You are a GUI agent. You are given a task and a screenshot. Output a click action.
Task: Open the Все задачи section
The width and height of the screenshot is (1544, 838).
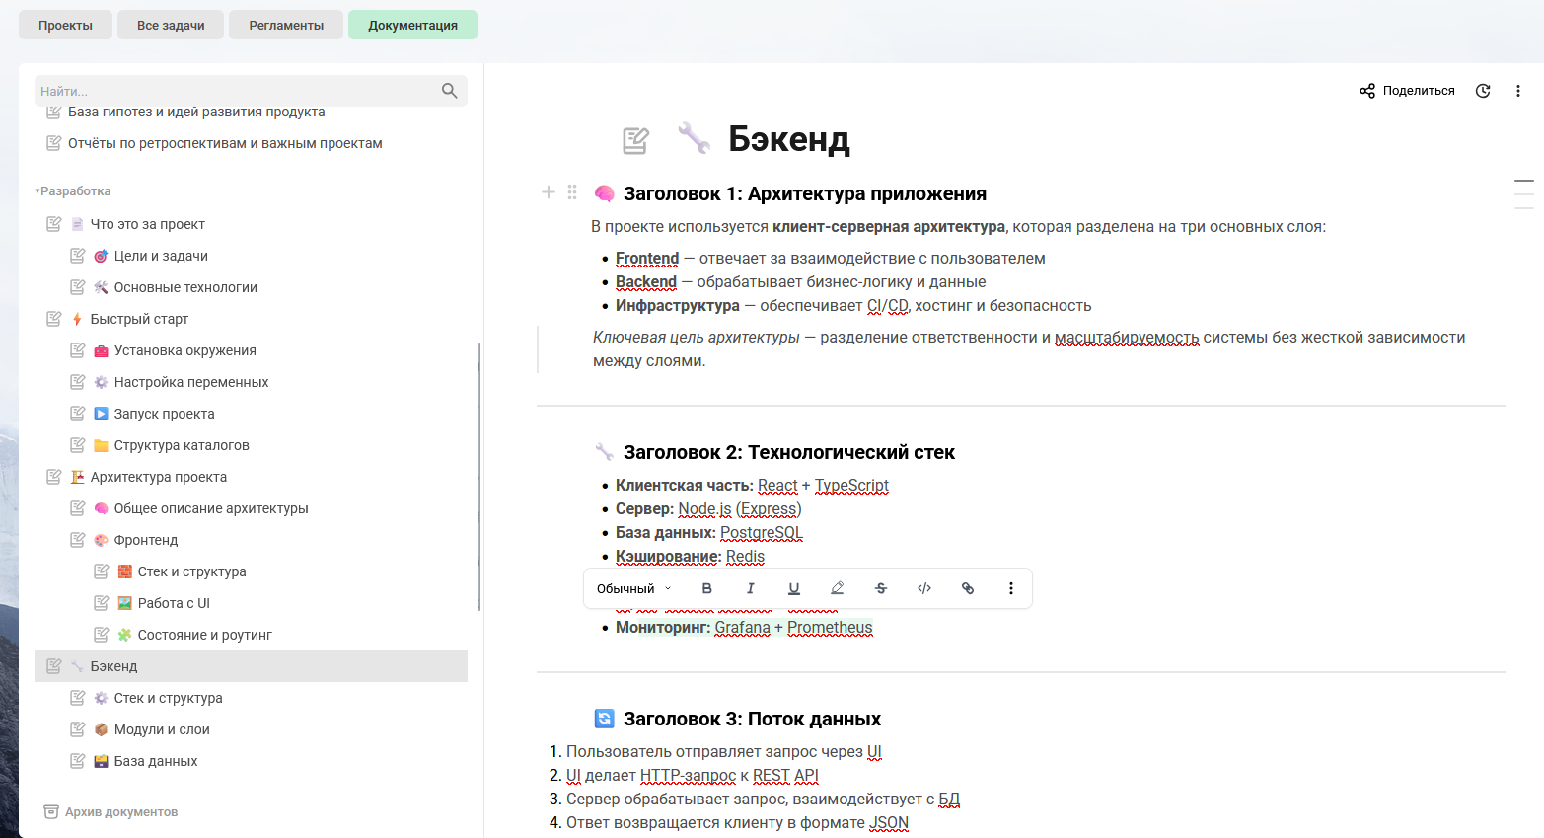(170, 25)
